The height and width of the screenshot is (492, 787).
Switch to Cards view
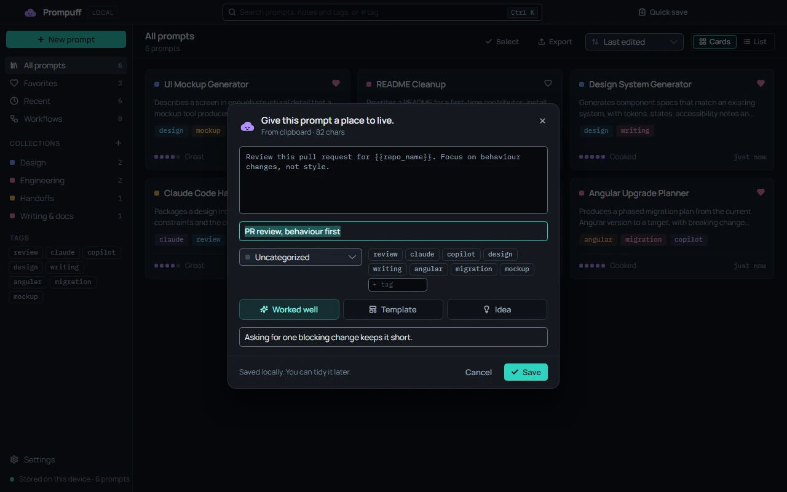[x=715, y=42]
